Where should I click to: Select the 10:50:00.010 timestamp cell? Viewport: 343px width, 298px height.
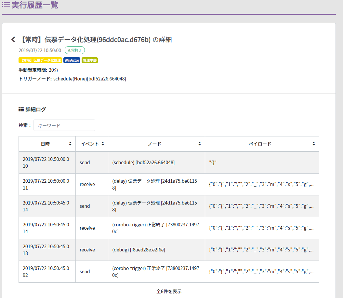point(47,163)
